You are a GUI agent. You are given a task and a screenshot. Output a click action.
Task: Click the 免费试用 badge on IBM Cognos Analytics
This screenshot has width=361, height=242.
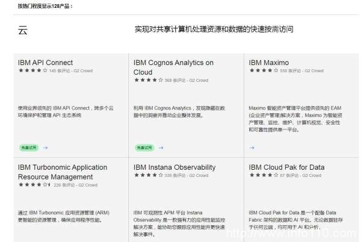pyautogui.click(x=144, y=147)
